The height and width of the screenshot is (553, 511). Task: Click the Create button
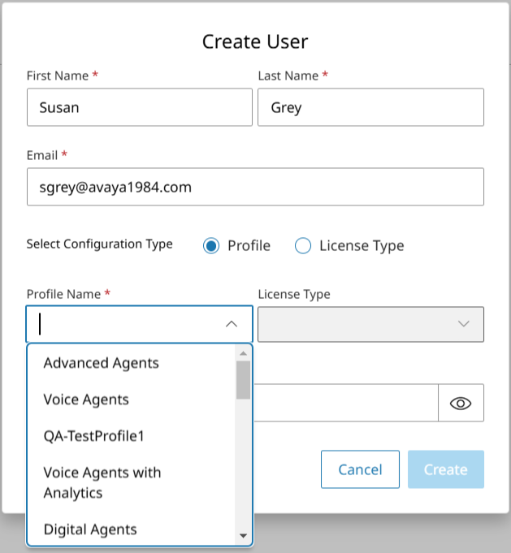[x=446, y=469]
